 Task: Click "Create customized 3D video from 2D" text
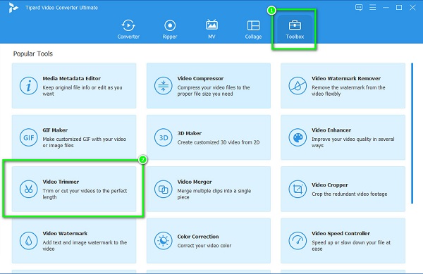coord(219,142)
